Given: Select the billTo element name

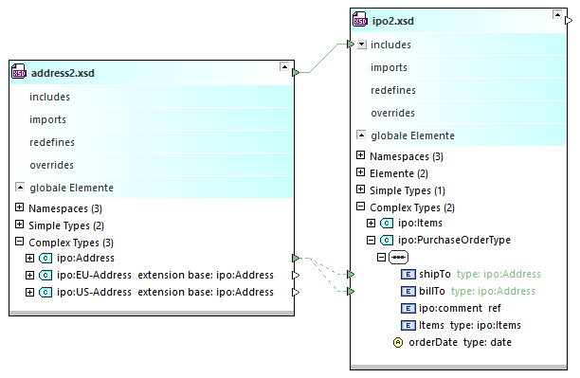Looking at the screenshot, I should [432, 291].
